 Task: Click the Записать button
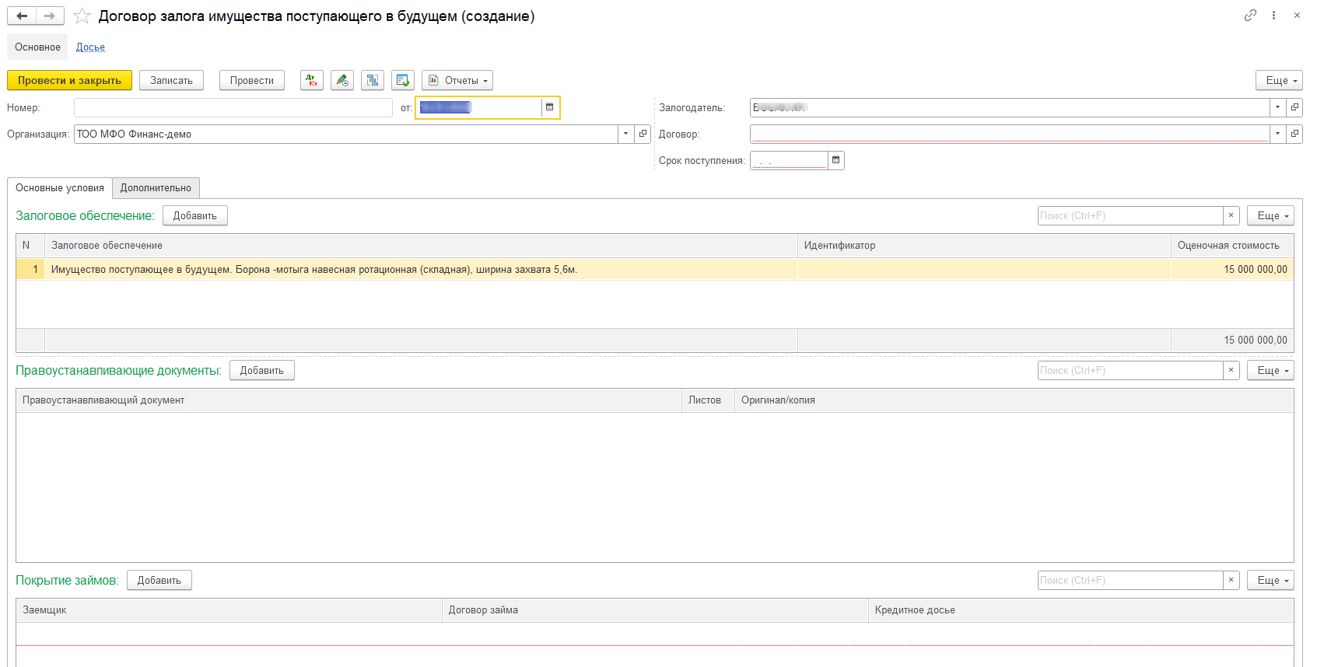coord(171,80)
